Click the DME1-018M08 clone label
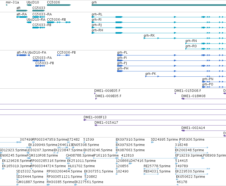226x186 pixels. (193, 96)
